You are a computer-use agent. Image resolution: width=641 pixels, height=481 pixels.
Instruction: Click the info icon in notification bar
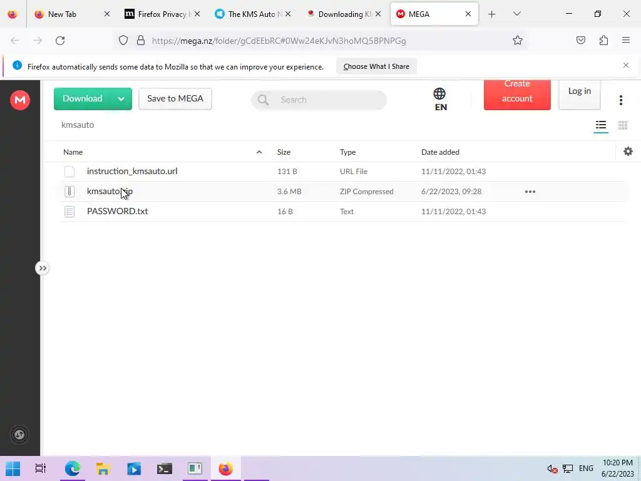point(17,65)
